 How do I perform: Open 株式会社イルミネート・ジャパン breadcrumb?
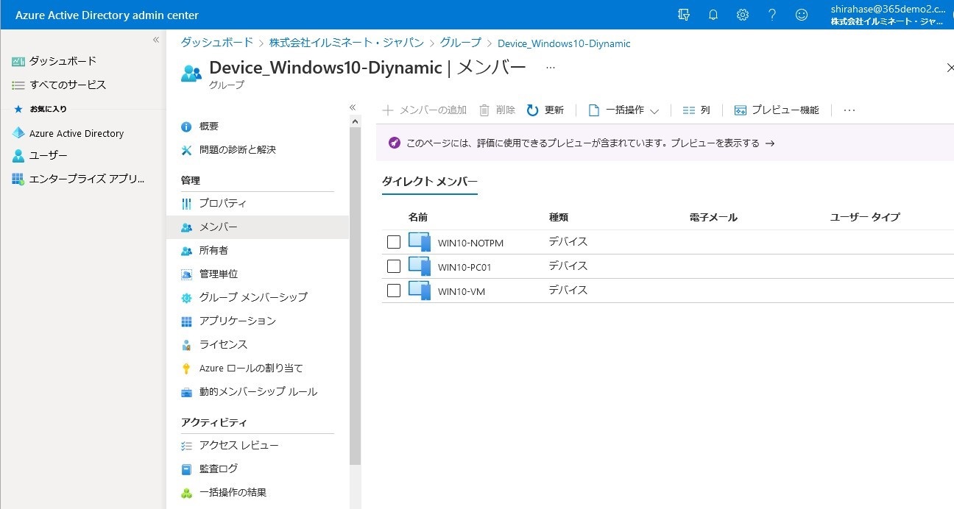[x=347, y=43]
